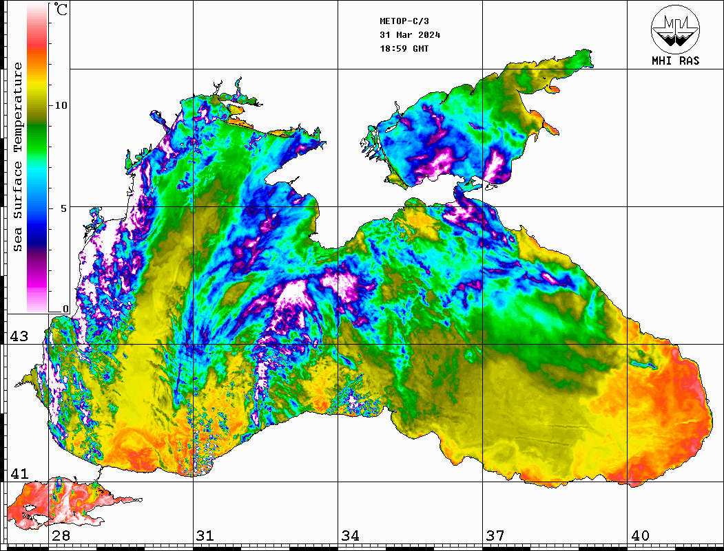The image size is (724, 551).
Task: Click the MHI RAS logo emblem
Action: pos(676,29)
